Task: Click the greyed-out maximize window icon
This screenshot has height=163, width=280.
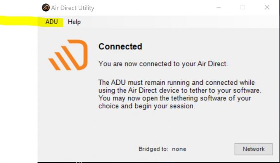Action: (242, 7)
